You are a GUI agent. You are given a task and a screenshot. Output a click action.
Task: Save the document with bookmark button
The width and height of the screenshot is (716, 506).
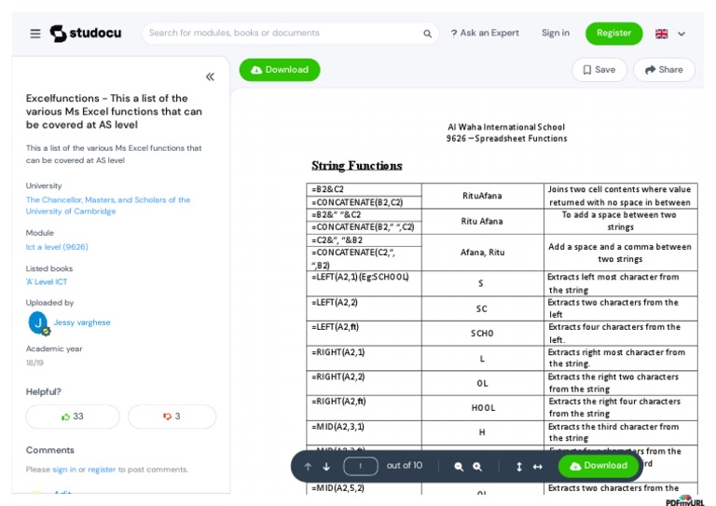click(x=599, y=70)
